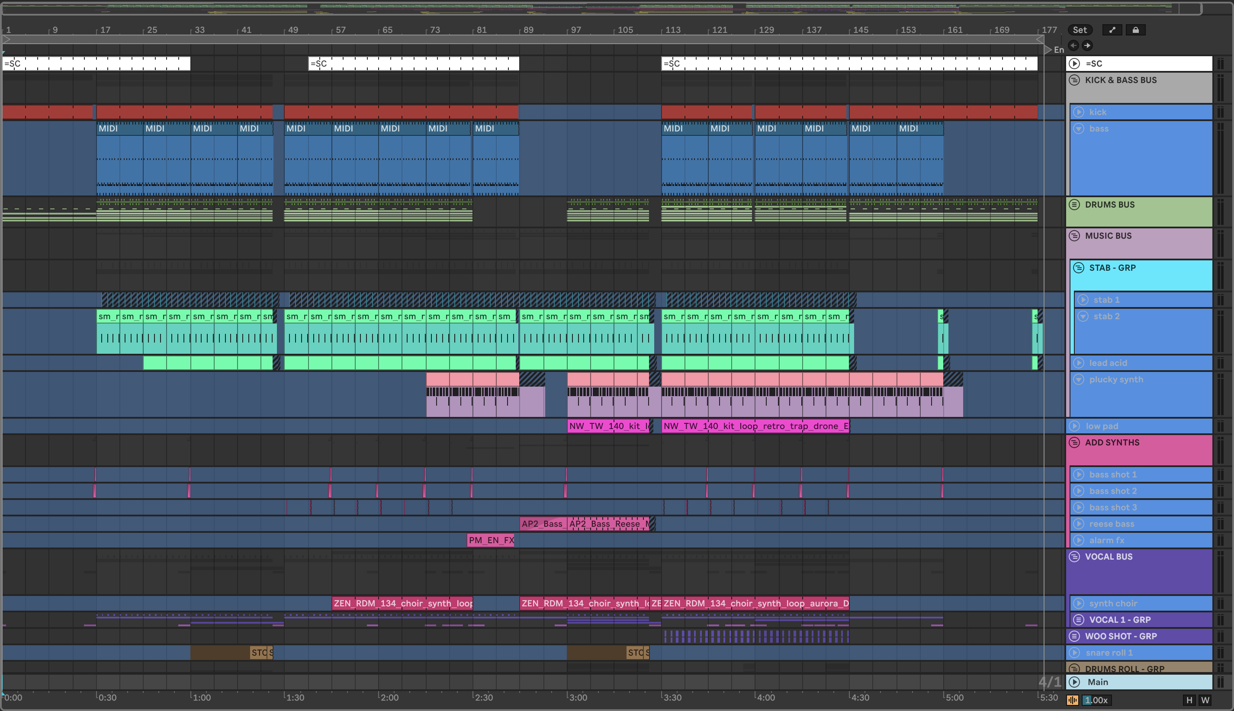Fold the unfolded bass track
This screenshot has width=1234, height=711.
click(x=1079, y=129)
